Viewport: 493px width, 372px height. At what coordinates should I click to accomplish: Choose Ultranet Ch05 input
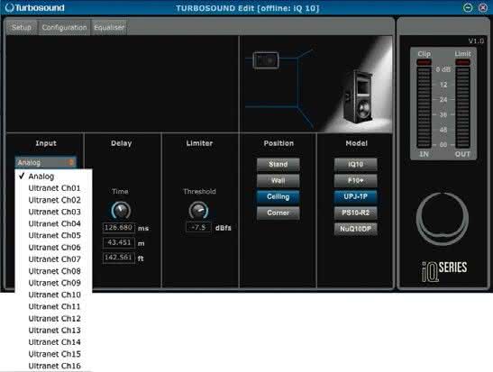point(53,236)
